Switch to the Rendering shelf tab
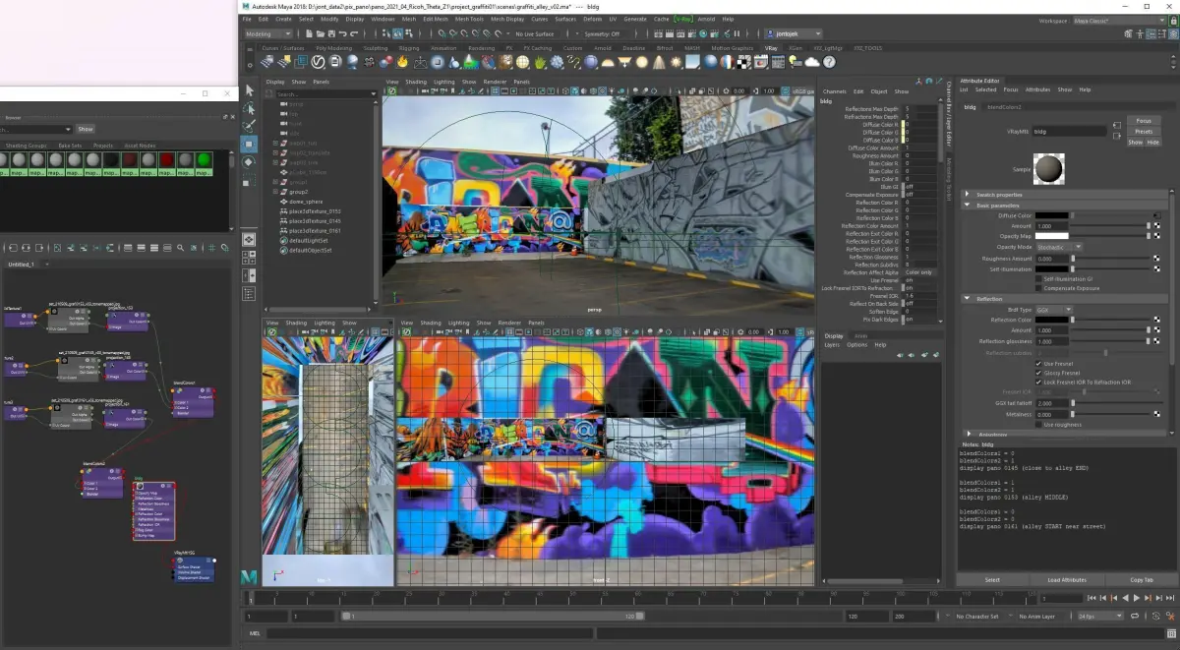The width and height of the screenshot is (1180, 650). click(481, 47)
